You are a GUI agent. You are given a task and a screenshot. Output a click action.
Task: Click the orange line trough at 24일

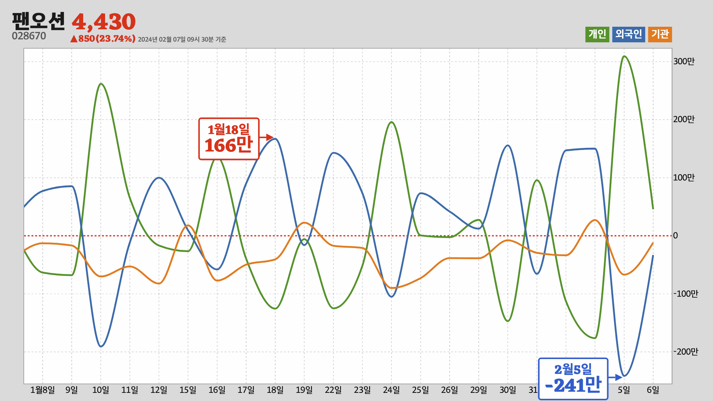[x=392, y=288]
